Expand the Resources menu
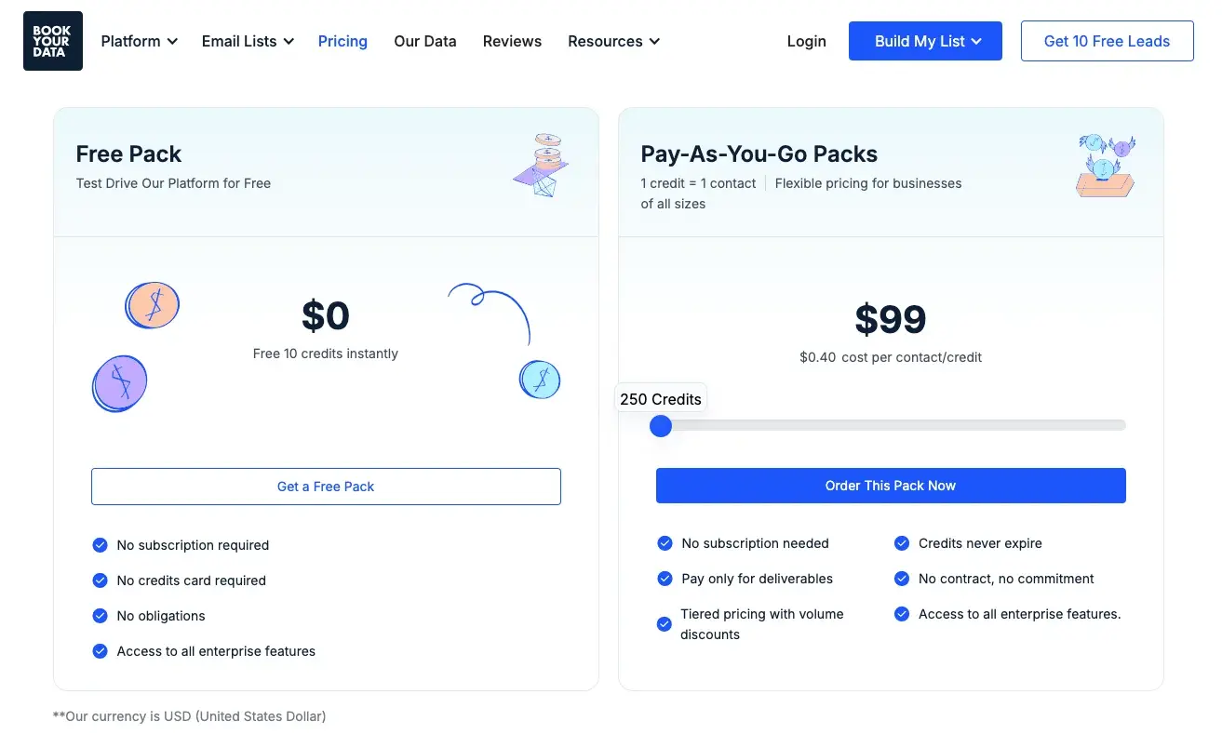 coord(614,41)
